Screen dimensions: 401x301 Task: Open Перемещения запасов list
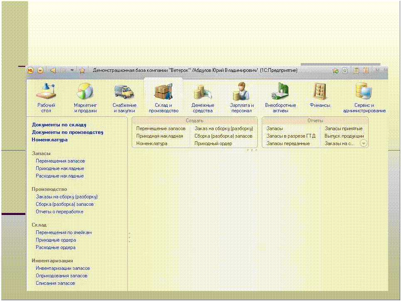coord(60,161)
